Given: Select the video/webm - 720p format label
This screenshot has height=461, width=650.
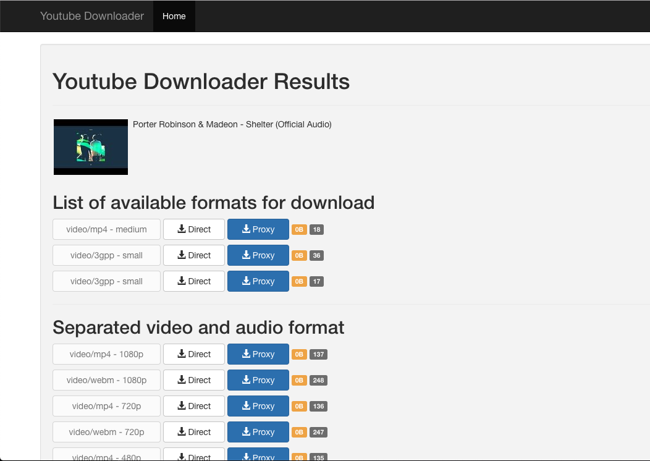Looking at the screenshot, I should pyautogui.click(x=106, y=431).
